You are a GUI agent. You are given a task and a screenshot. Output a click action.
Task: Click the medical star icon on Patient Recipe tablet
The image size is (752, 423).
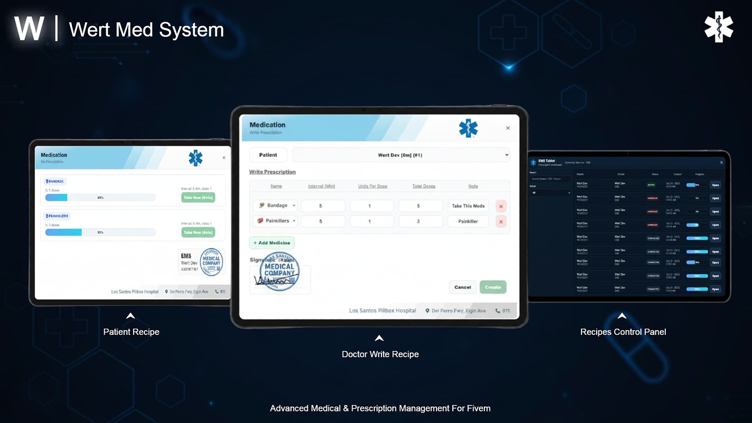point(195,158)
